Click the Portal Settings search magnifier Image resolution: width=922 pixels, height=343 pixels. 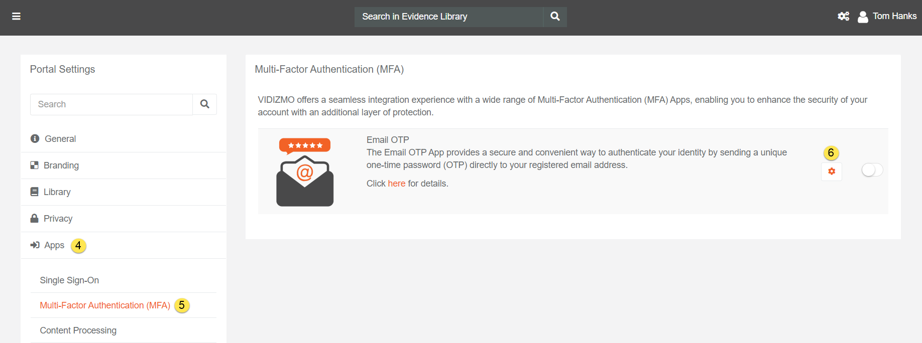click(x=204, y=104)
